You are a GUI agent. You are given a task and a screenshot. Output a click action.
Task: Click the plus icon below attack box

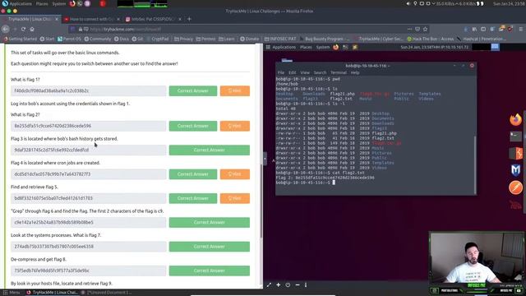coord(278,285)
